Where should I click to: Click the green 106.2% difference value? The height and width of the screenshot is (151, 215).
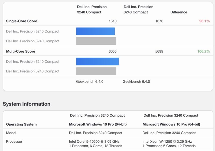[204, 51]
